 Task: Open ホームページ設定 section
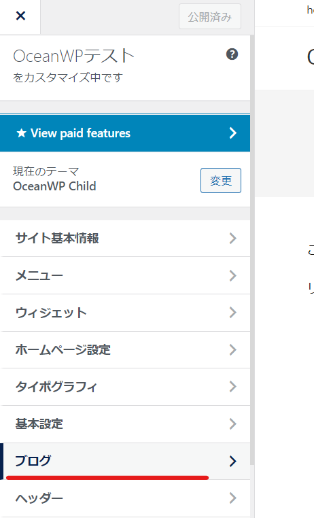(125, 350)
